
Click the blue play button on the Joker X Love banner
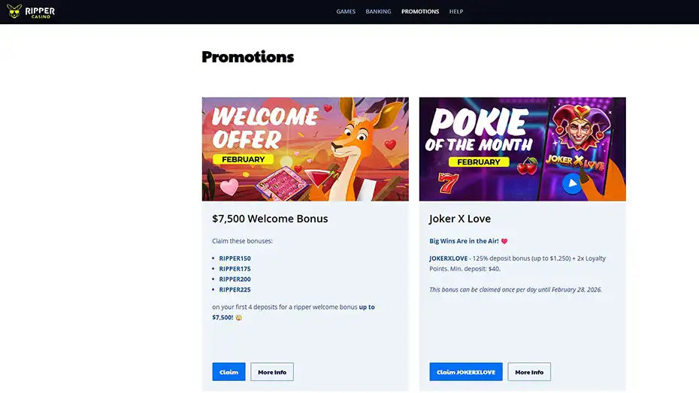572,183
